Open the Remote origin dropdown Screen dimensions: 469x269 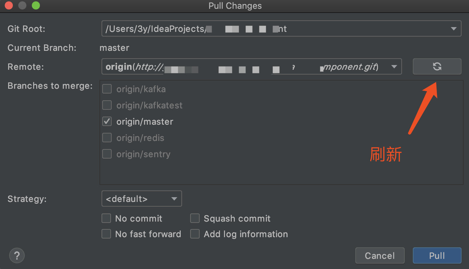click(x=394, y=67)
